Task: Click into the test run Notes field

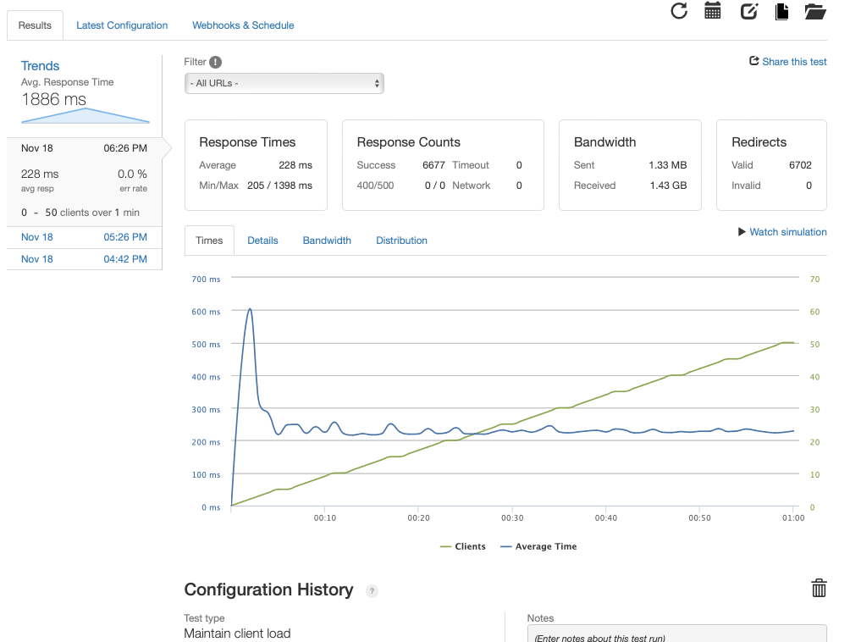Action: [x=676, y=634]
